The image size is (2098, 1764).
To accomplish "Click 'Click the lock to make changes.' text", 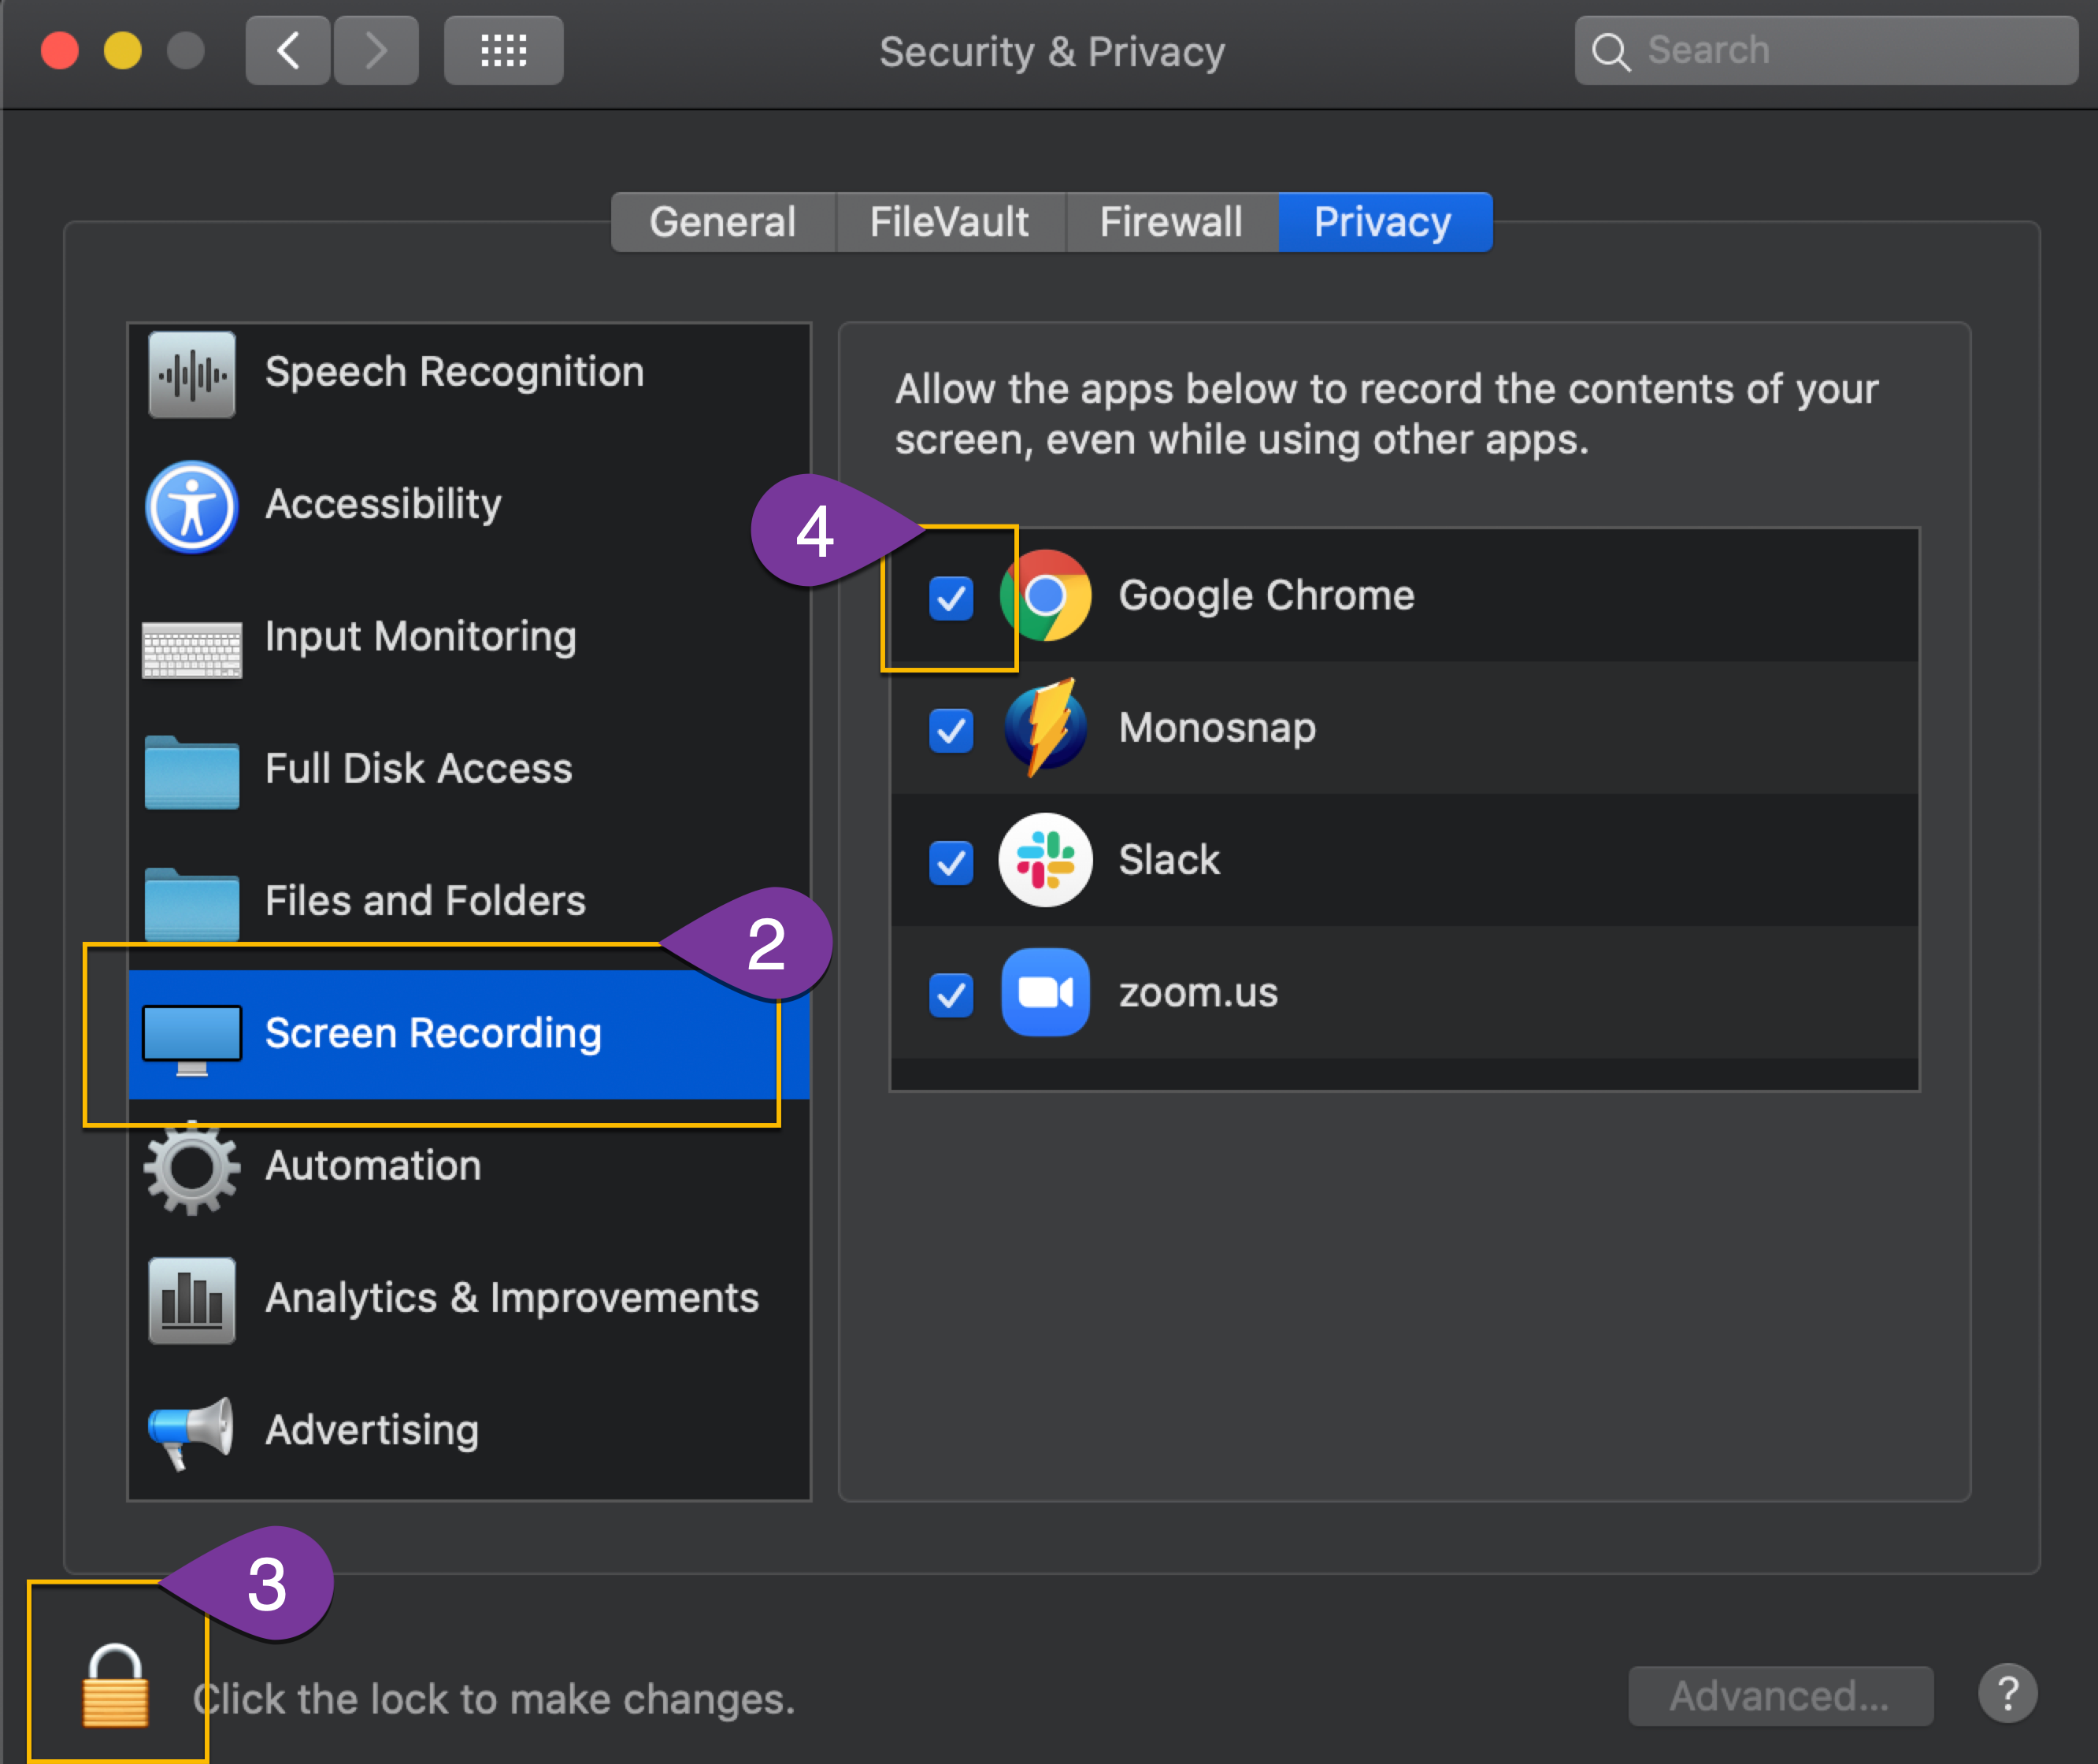I will click(494, 1699).
